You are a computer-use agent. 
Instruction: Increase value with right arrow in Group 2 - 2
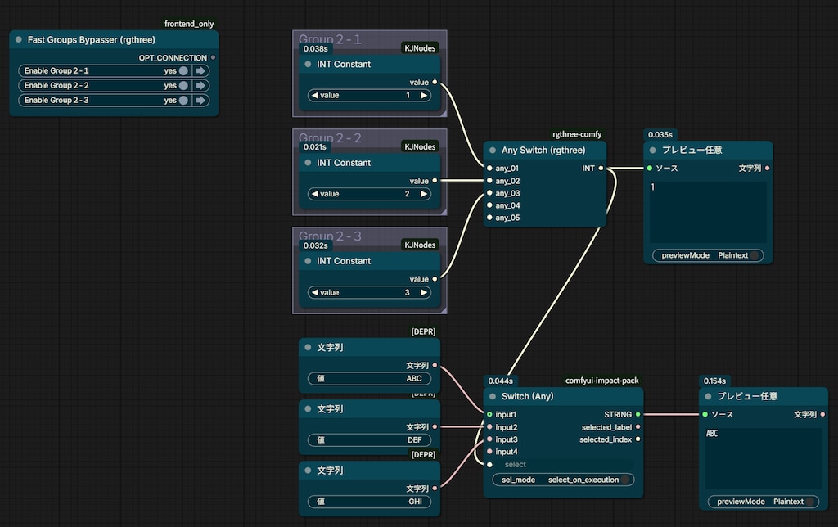(424, 194)
